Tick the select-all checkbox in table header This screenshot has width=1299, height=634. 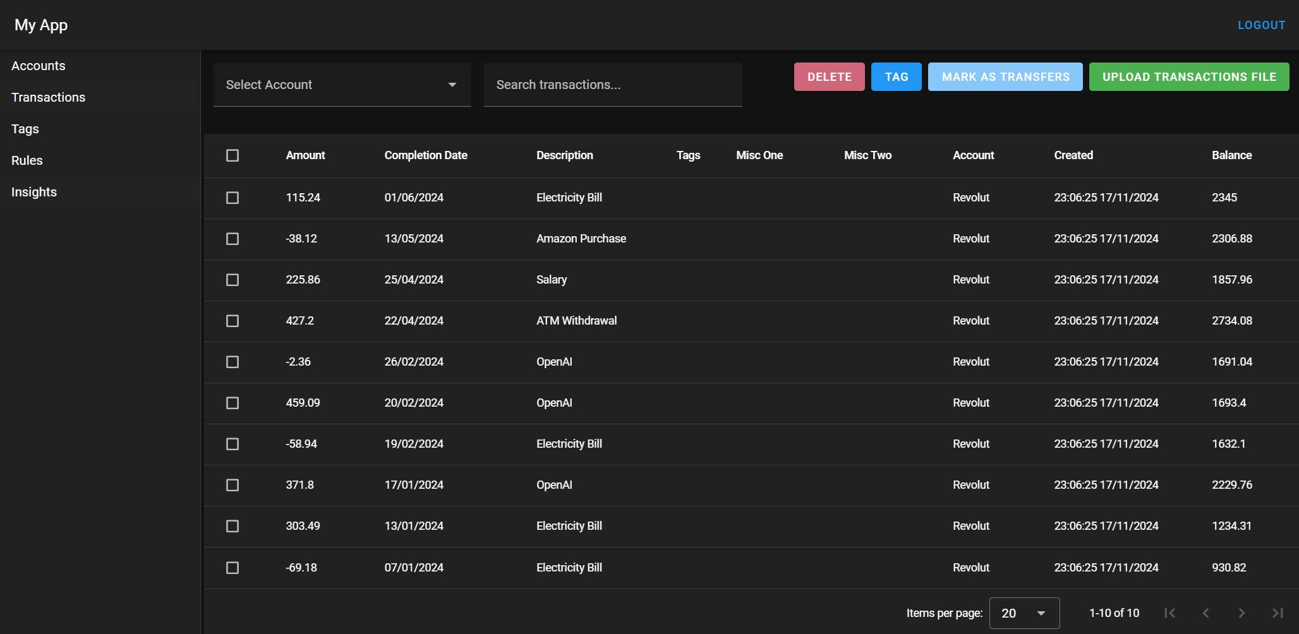[x=233, y=155]
